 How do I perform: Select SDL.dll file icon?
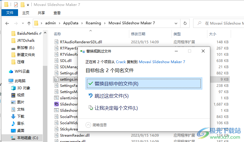[56, 60]
